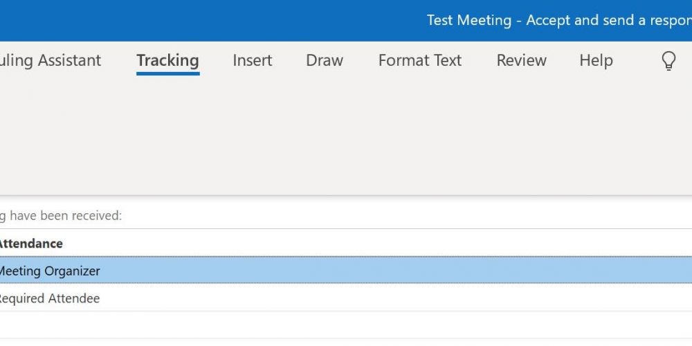Click the blue title bar left of title
This screenshot has width=692, height=346.
click(212, 20)
